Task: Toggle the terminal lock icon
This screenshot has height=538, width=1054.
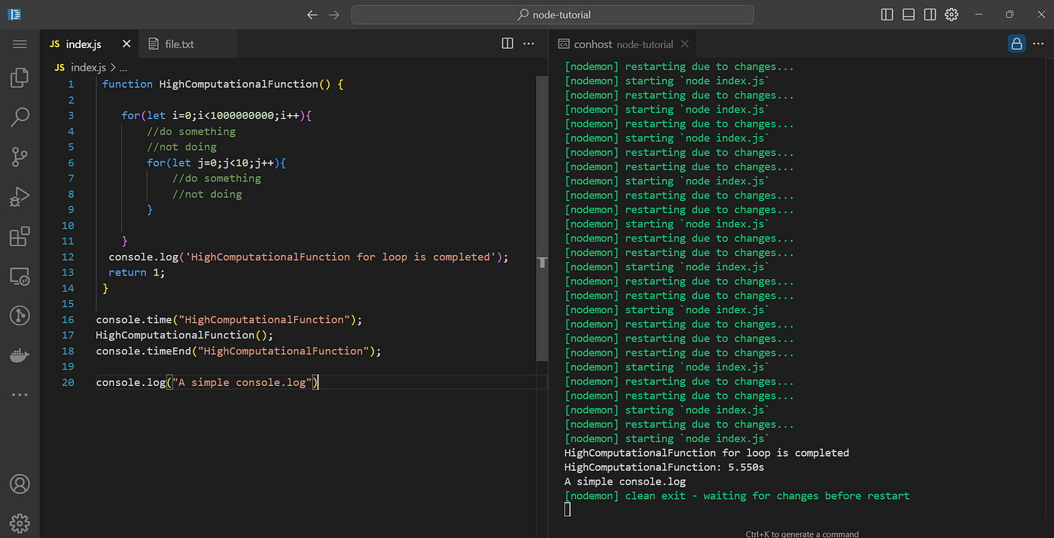Action: pos(1016,44)
